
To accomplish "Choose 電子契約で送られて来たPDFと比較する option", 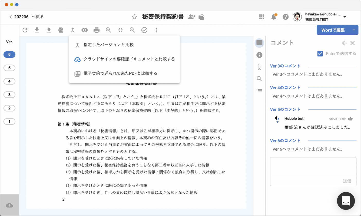I will [x=120, y=73].
